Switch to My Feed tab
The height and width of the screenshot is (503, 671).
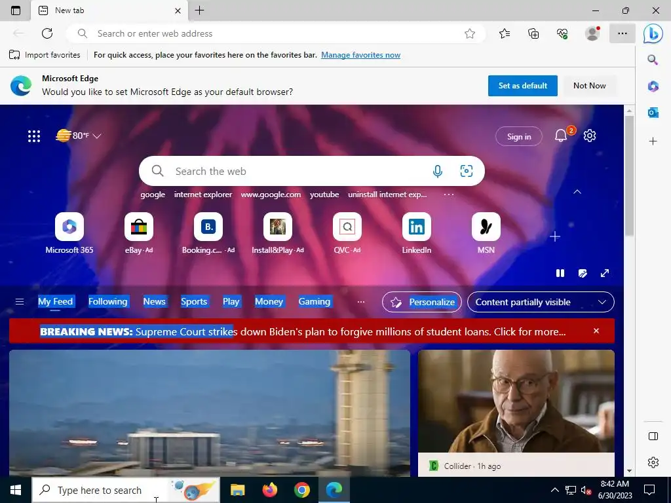55,301
